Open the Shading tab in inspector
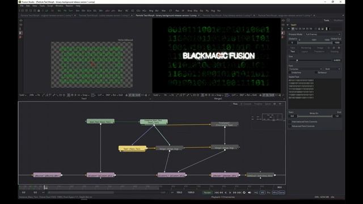363x204 pixels. (334, 52)
